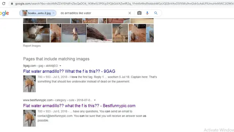The width and height of the screenshot is (234, 132).
Task: Open the armadillo drinking water thumbnail
Action: click(x=120, y=33)
